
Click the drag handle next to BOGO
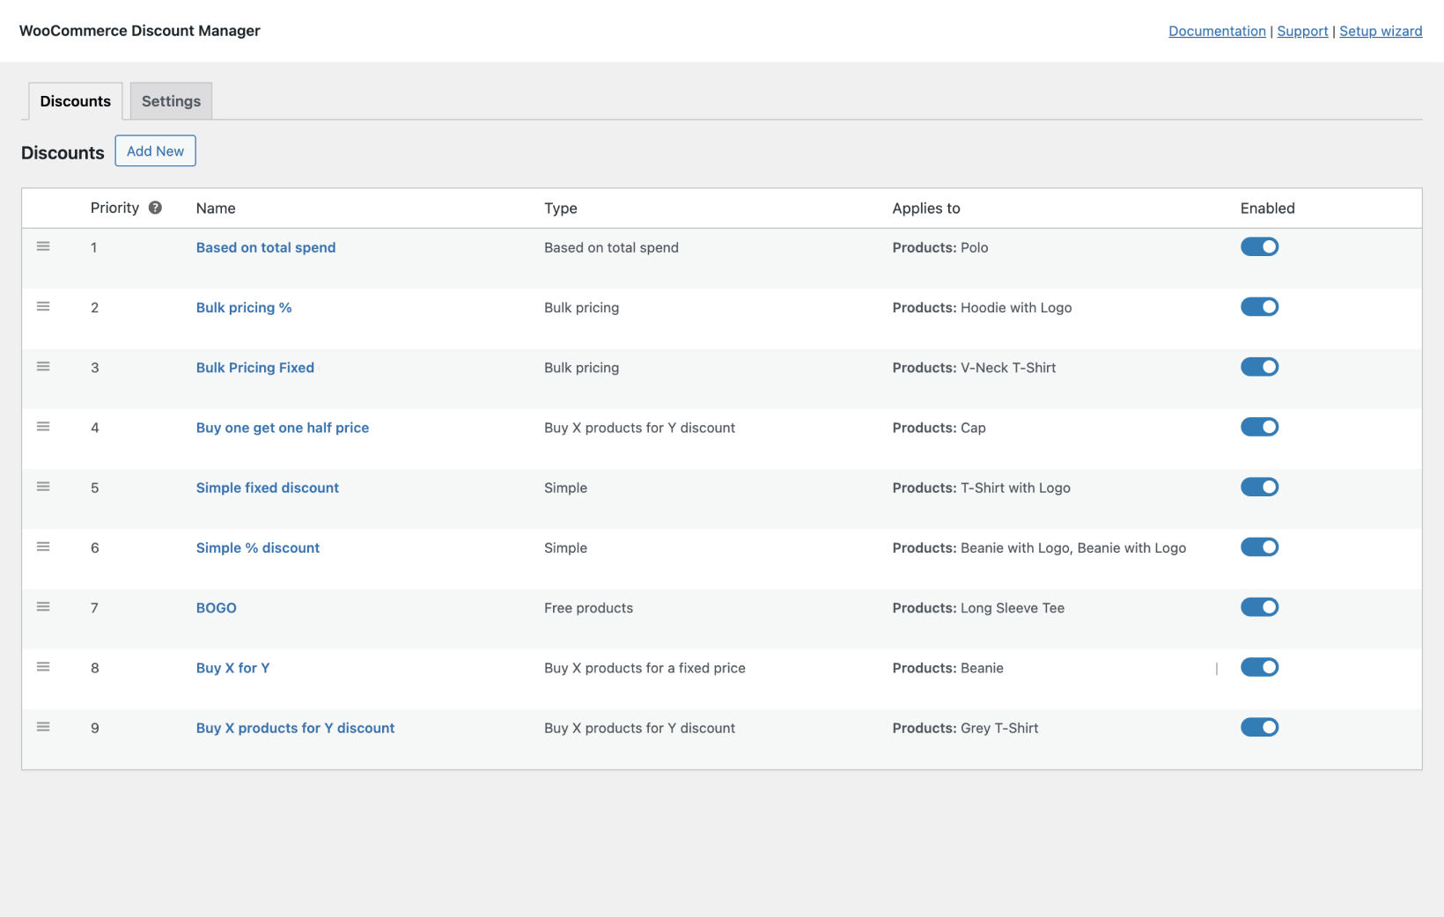[43, 606]
